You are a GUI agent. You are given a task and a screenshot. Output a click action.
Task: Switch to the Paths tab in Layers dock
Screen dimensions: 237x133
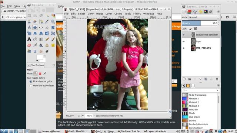click(x=195, y=11)
